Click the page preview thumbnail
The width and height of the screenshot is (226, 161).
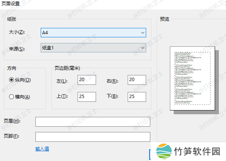tap(192, 79)
